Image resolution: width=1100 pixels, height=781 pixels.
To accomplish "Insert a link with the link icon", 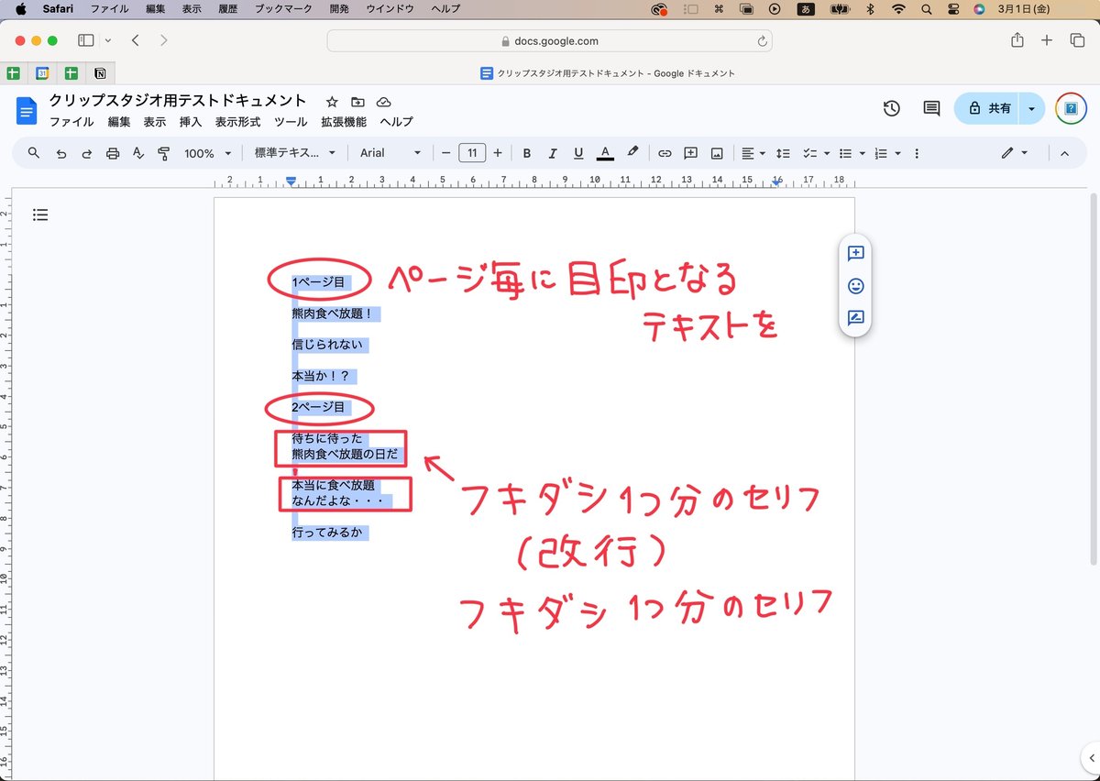I will click(x=665, y=152).
